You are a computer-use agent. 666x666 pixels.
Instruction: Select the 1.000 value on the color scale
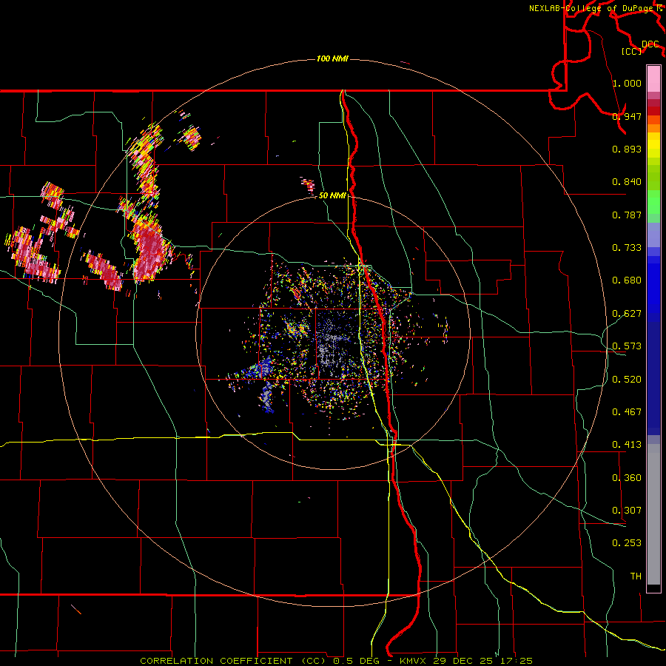coord(627,83)
